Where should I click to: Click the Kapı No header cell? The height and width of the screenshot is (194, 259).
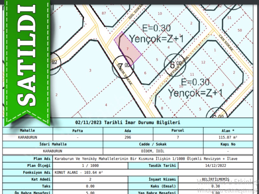[x=228, y=144]
